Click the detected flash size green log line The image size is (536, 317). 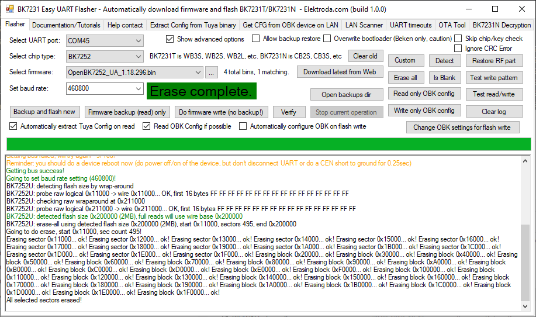(125, 216)
